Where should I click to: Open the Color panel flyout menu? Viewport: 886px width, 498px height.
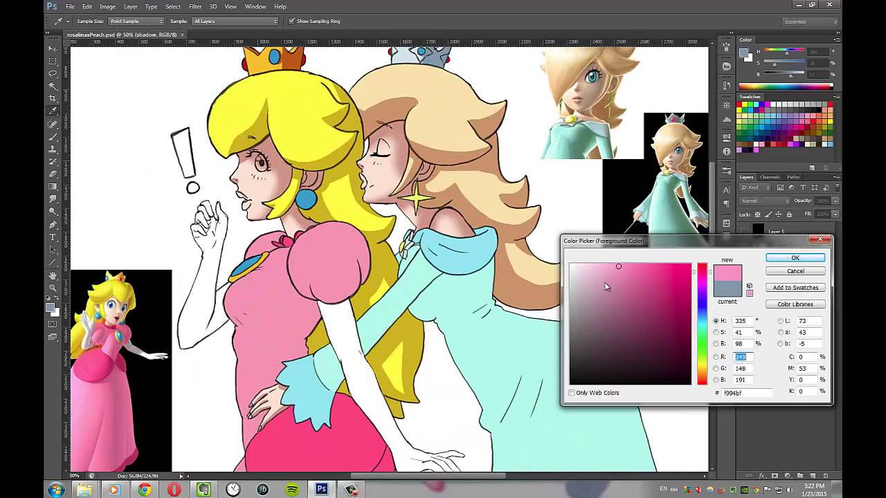[838, 40]
